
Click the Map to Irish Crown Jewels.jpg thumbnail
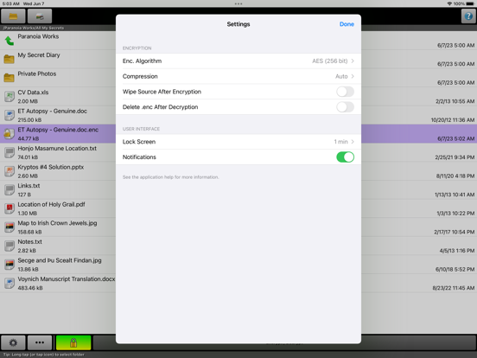click(x=10, y=227)
